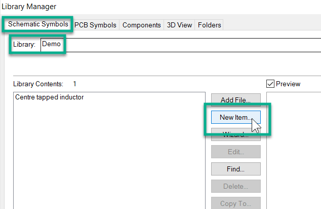Open the Folders tab
321x209 pixels.
click(210, 25)
